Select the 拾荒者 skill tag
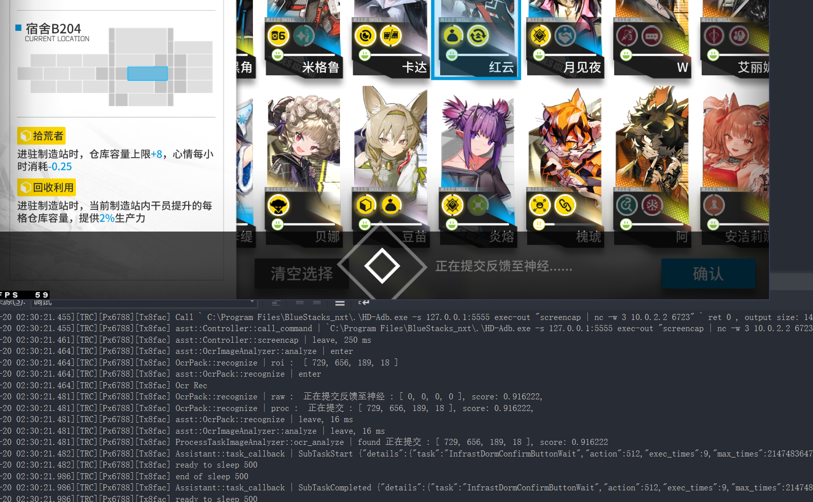This screenshot has width=813, height=502. 41,136
